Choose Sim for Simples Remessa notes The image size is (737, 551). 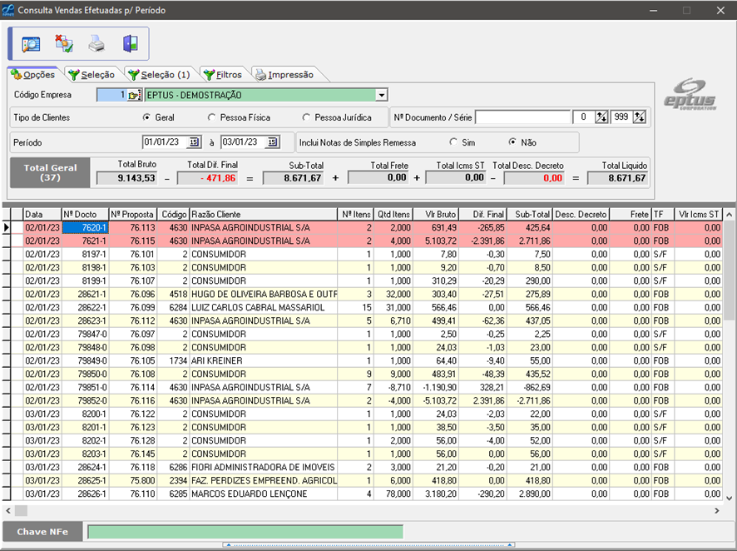454,142
